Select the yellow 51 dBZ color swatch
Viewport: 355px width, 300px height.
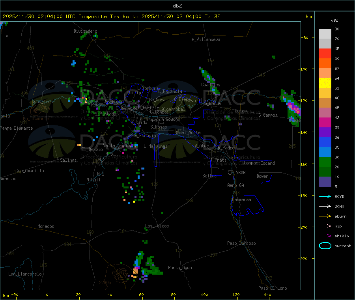(325, 83)
